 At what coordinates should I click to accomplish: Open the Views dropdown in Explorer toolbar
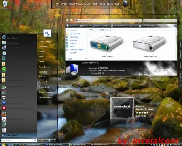[85, 26]
